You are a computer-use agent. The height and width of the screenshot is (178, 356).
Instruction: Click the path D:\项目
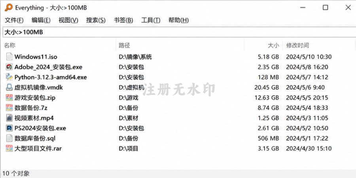pyautogui.click(x=129, y=149)
